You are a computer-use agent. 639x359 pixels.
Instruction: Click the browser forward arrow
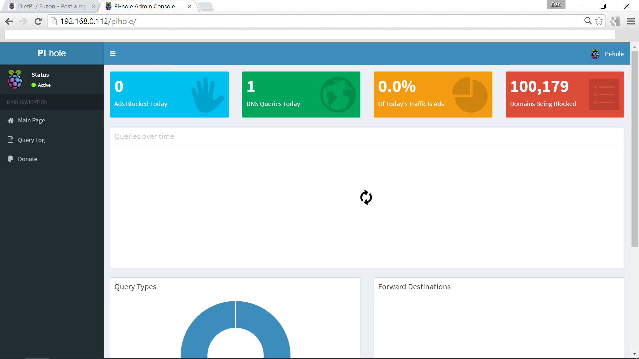pyautogui.click(x=23, y=21)
